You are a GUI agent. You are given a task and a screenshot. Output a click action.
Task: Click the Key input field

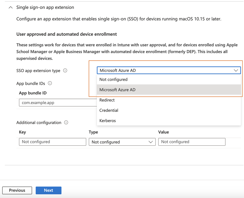[x=53, y=142]
